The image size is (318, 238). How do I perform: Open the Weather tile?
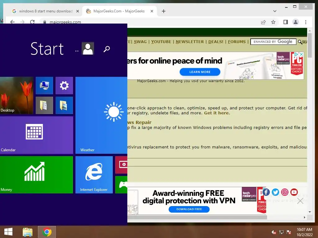[102, 115]
